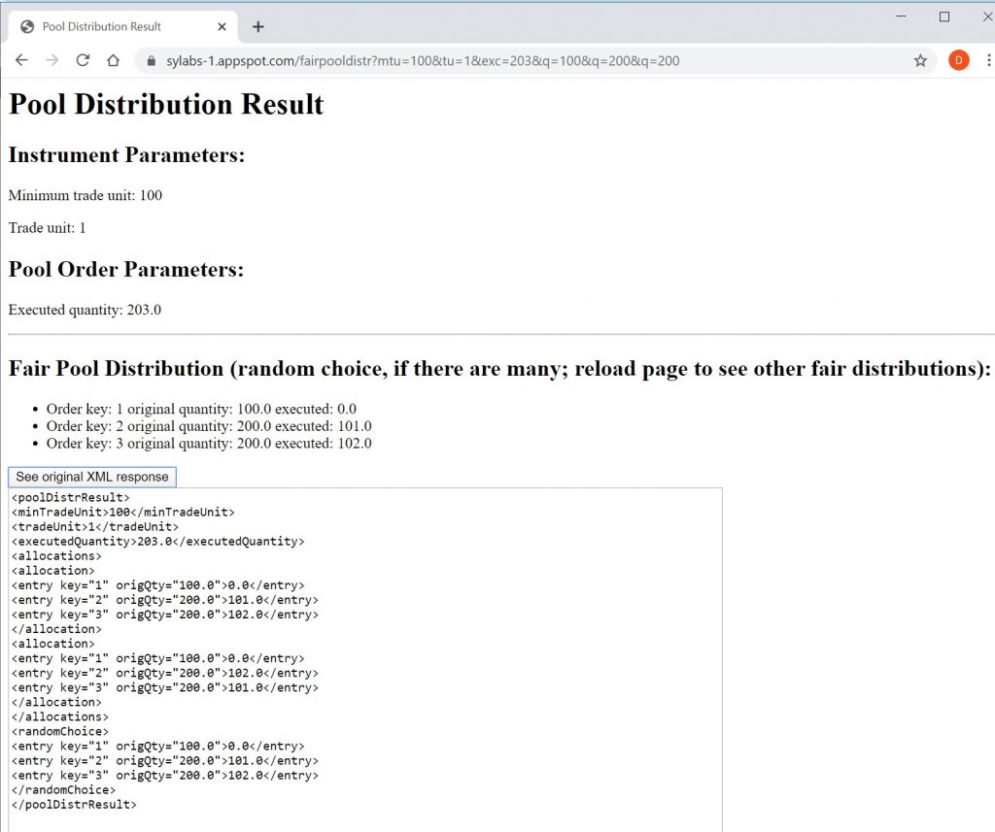
Task: Close the Pool Distribution Result tab
Action: [222, 26]
